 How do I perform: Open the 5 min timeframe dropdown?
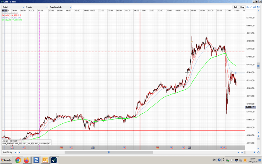37,7
